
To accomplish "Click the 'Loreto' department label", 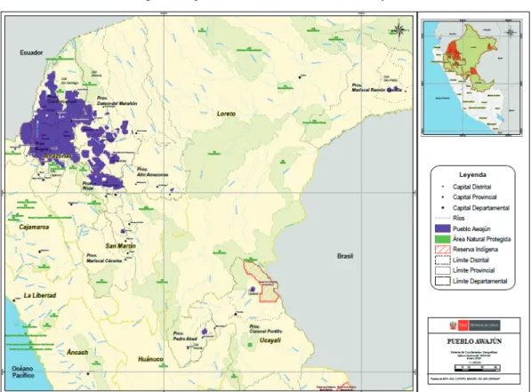I will (x=226, y=114).
